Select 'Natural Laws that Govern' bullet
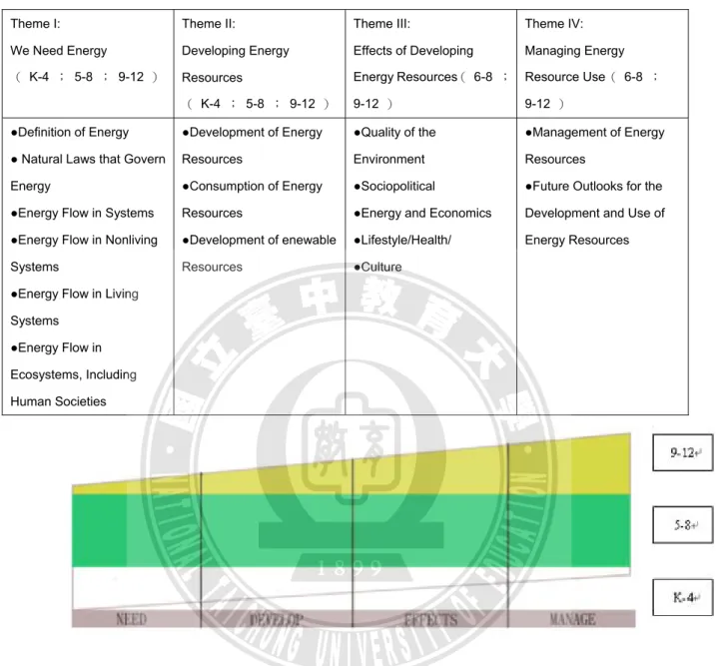The height and width of the screenshot is (666, 716). [x=88, y=159]
